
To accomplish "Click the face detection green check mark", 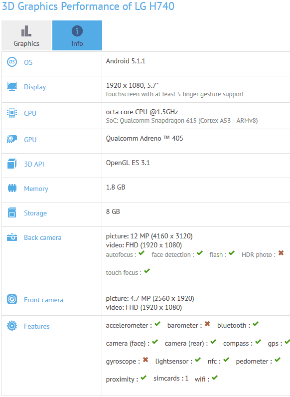I will click(200, 253).
